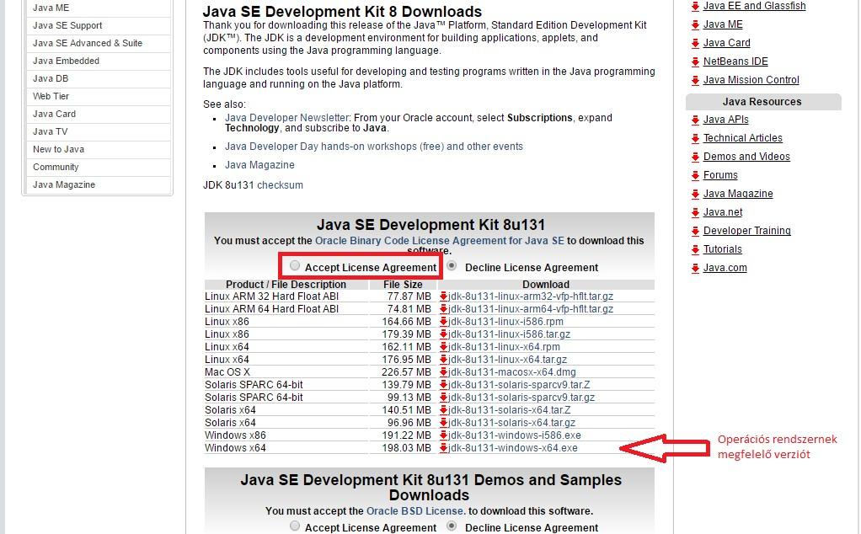Click red arrow icon beside Demos and Videos
The height and width of the screenshot is (534, 861).
[695, 158]
